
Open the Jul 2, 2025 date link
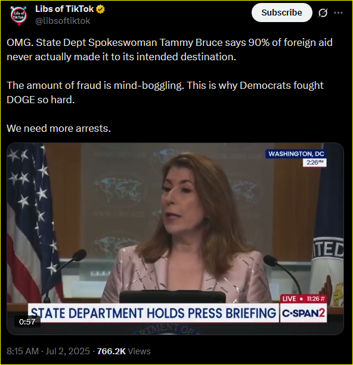(x=67, y=351)
